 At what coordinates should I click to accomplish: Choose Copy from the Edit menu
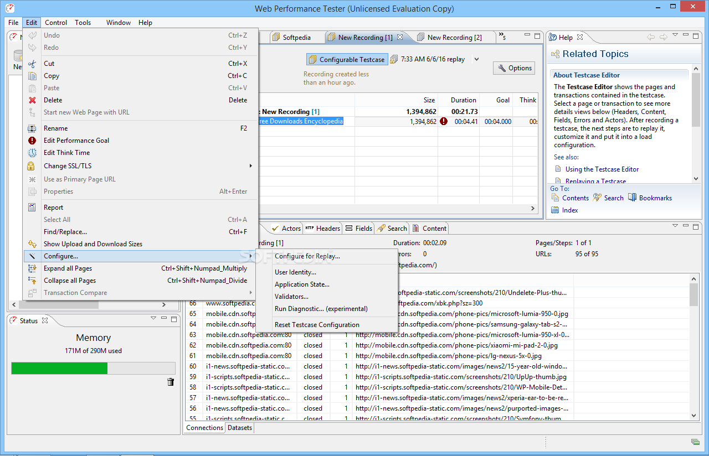(141, 75)
